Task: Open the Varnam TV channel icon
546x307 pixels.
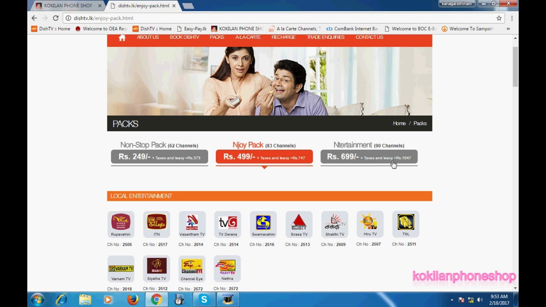Action: pyautogui.click(x=121, y=268)
